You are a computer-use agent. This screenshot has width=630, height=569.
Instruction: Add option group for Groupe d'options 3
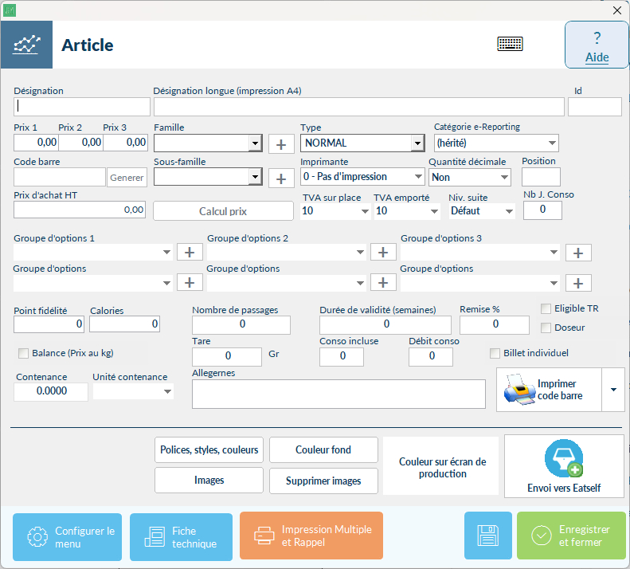(x=578, y=253)
